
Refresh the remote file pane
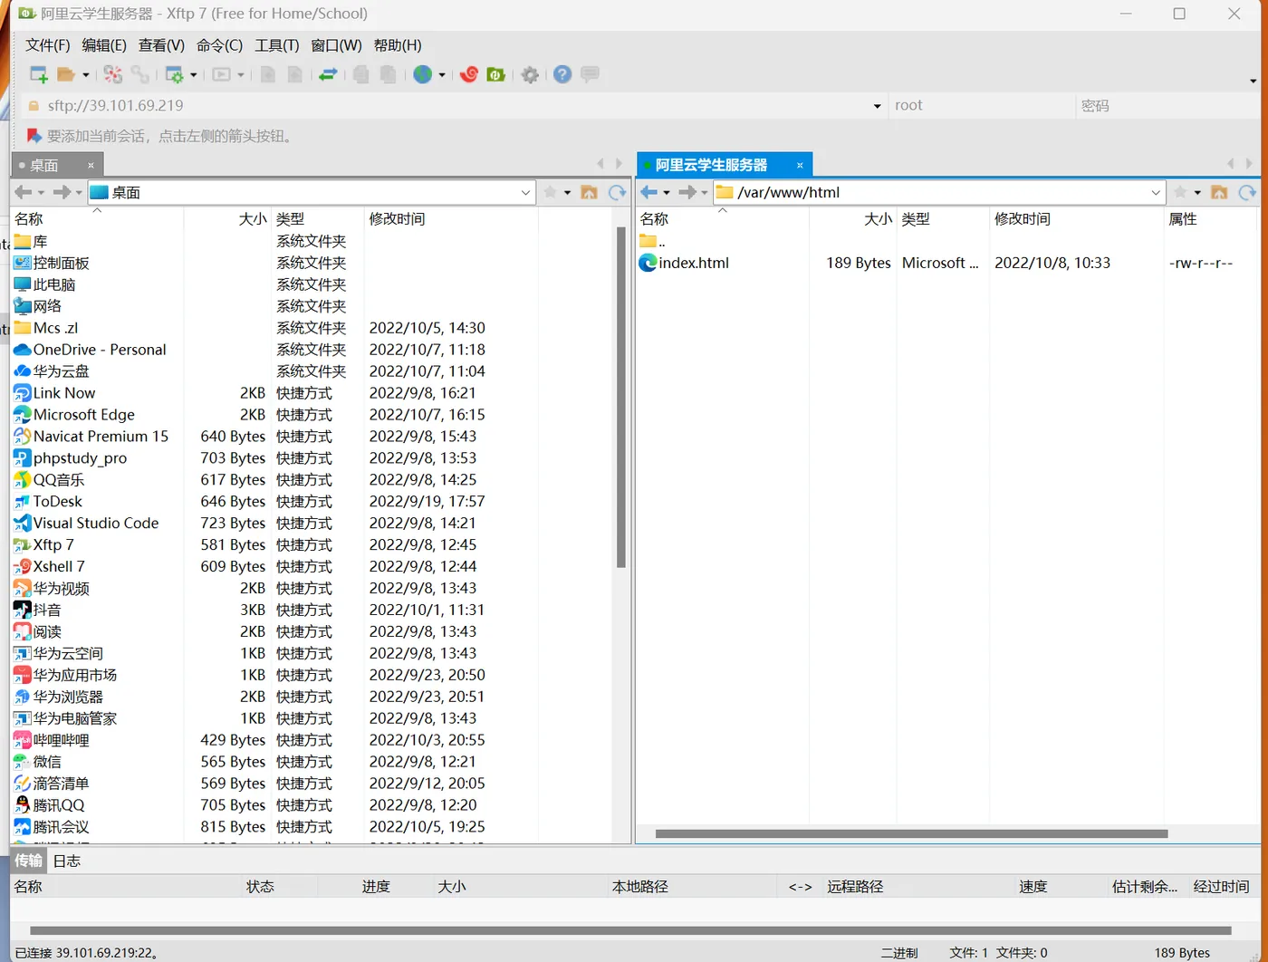coord(1248,192)
